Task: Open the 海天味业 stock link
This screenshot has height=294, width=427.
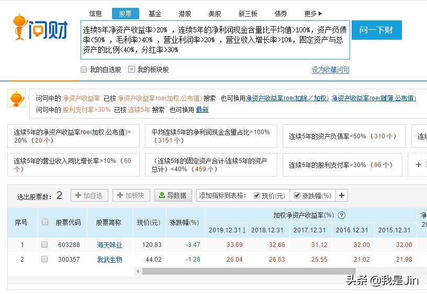Action: pyautogui.click(x=109, y=245)
